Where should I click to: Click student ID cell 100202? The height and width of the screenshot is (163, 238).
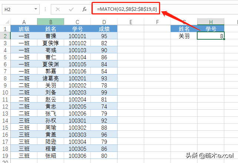click(x=77, y=85)
